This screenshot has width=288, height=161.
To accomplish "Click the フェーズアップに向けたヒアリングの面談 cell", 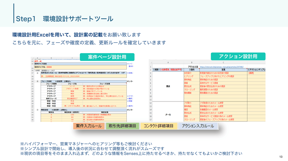I will pos(223,76).
